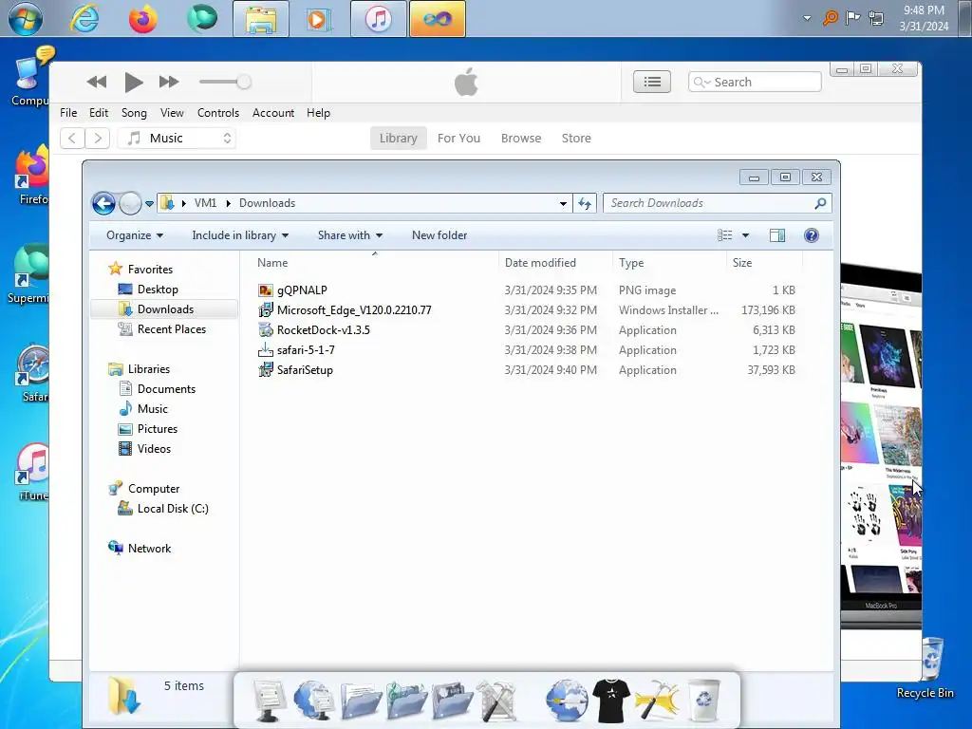The height and width of the screenshot is (729, 972).
Task: Open the iTunes Controls menu
Action: pyautogui.click(x=218, y=113)
